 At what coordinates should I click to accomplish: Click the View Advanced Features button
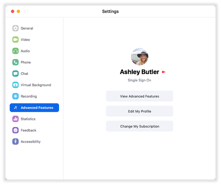click(x=139, y=96)
